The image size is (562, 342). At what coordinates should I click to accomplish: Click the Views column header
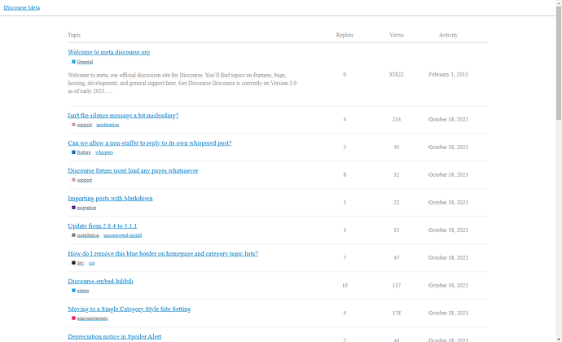[397, 35]
